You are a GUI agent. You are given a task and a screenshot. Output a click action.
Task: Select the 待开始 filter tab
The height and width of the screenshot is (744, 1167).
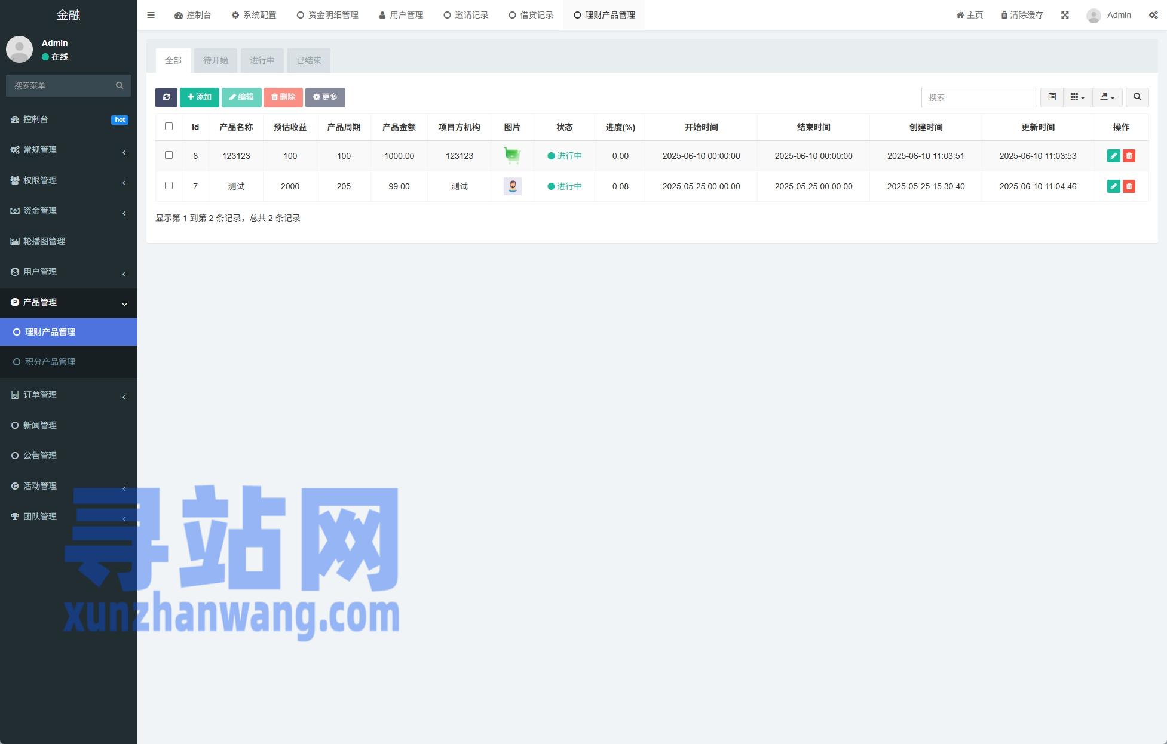pos(216,60)
